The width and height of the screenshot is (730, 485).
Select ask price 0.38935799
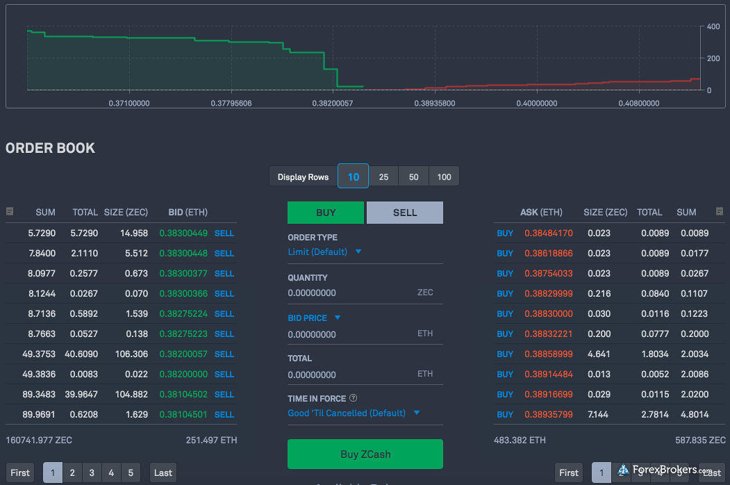pyautogui.click(x=549, y=415)
